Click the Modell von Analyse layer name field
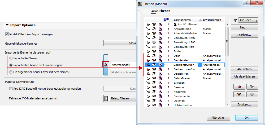Screen dimensions: 265x125 pyautogui.click(x=123, y=72)
